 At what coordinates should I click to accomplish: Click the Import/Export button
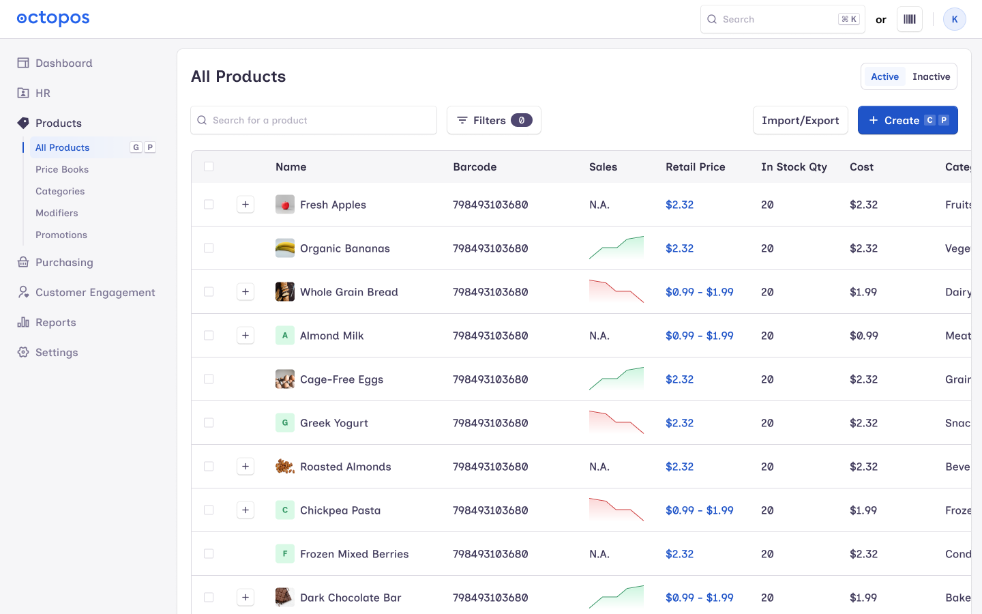coord(801,120)
